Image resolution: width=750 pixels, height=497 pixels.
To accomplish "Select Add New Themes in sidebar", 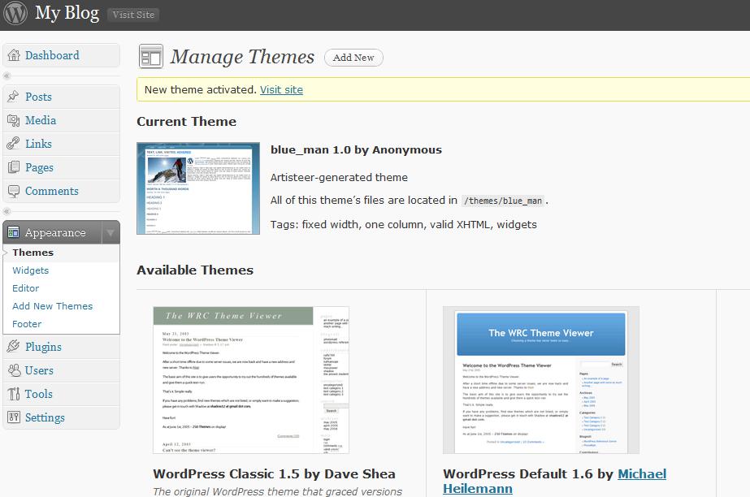I will coord(53,306).
